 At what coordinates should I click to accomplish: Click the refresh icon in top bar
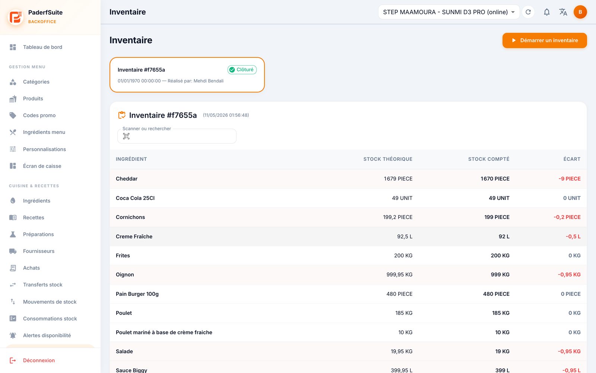[528, 12]
